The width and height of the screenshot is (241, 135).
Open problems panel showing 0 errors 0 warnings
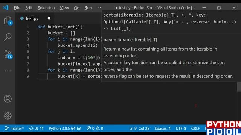coord(95,128)
